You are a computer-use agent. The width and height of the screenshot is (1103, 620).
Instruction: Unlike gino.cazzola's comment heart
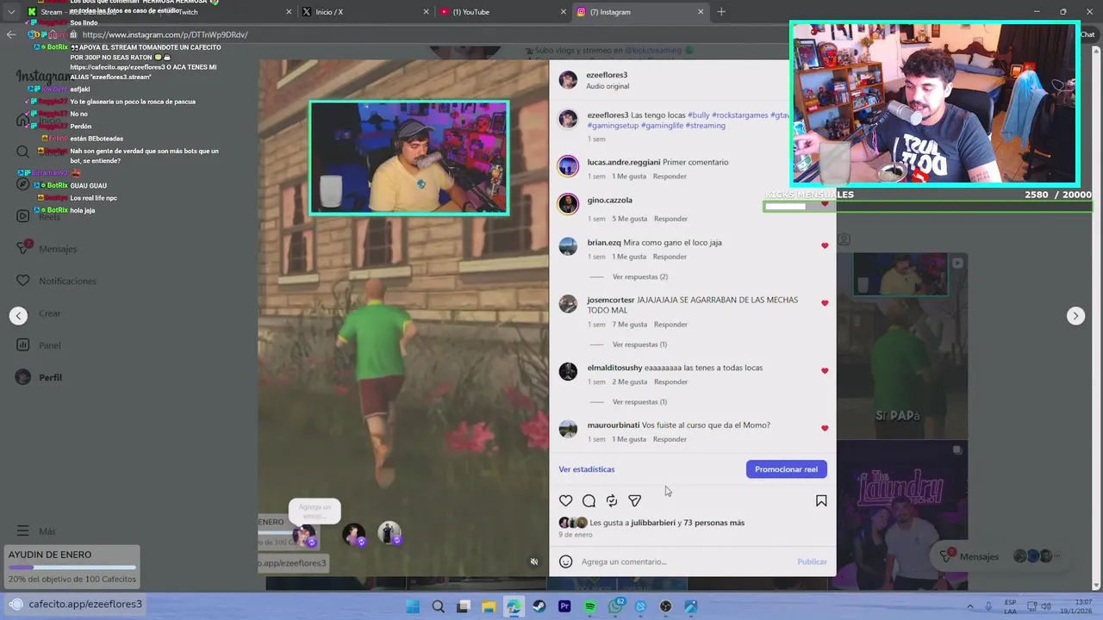pos(825,204)
